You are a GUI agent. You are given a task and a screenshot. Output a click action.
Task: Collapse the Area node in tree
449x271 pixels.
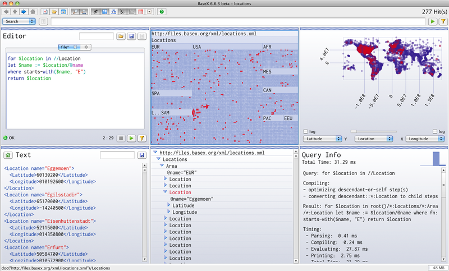(162, 166)
